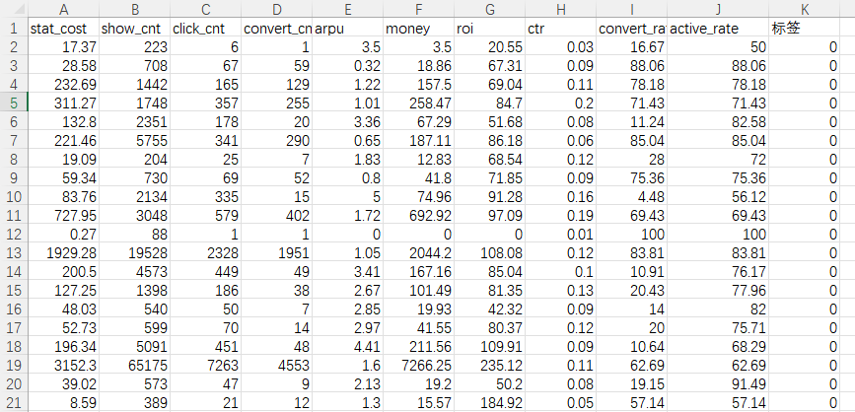Viewport: 855px width, 412px height.
Task: Select column K header
Action: 805,9
